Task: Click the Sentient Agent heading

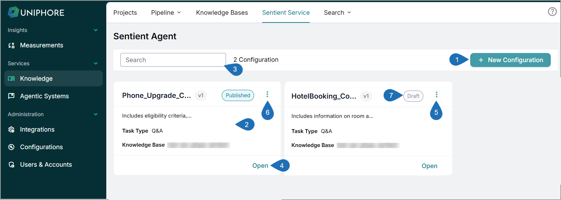Action: [x=145, y=36]
